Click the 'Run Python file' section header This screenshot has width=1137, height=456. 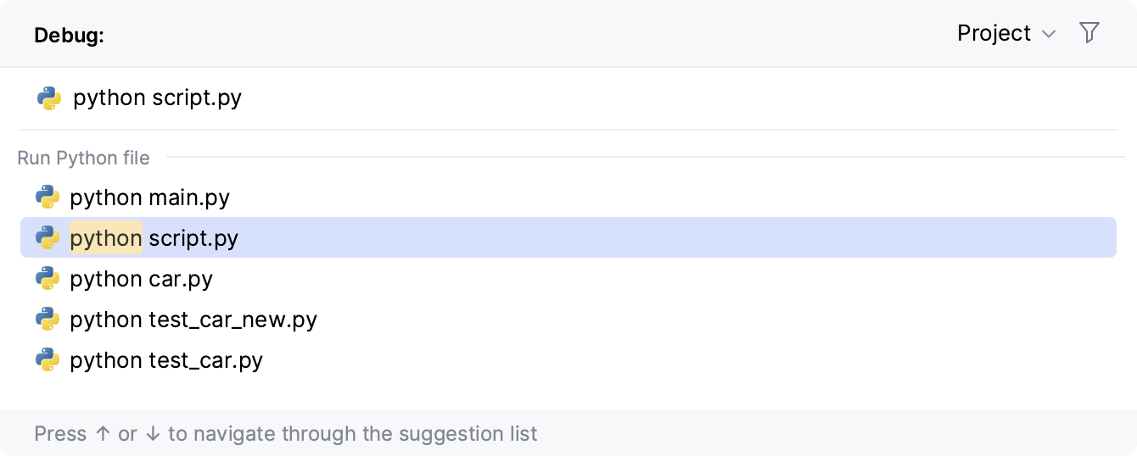pos(83,158)
